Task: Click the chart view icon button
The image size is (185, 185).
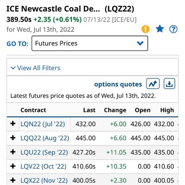Action: click(153, 84)
